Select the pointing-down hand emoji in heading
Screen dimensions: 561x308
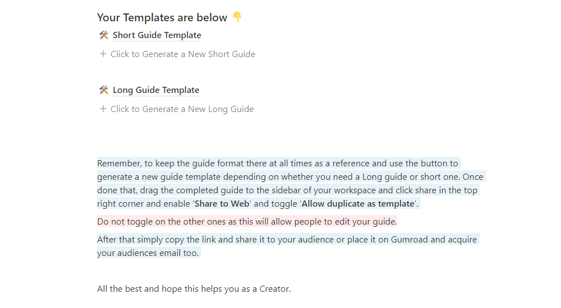pos(237,17)
